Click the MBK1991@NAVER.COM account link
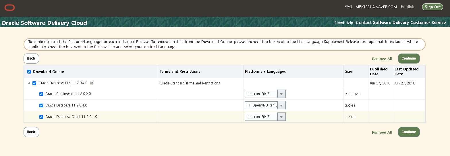The height and width of the screenshot is (156, 450). point(376,7)
